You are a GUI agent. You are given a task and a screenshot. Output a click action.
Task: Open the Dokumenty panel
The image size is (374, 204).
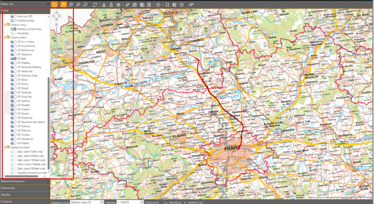pos(25,188)
